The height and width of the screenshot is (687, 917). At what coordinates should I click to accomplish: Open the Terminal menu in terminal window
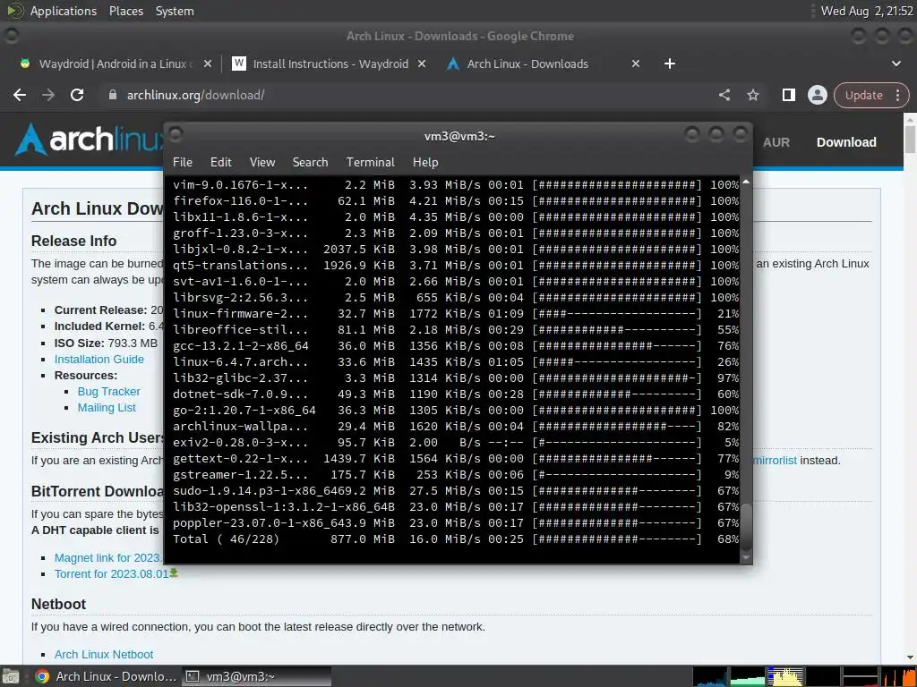(x=370, y=163)
